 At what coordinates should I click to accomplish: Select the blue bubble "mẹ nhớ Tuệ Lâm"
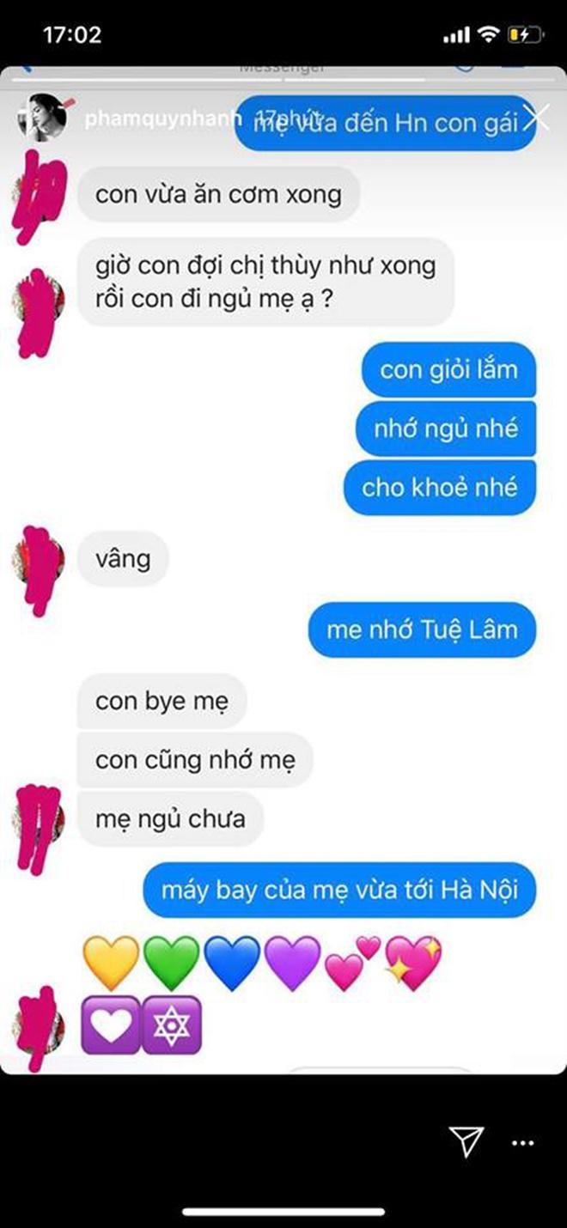tap(422, 629)
